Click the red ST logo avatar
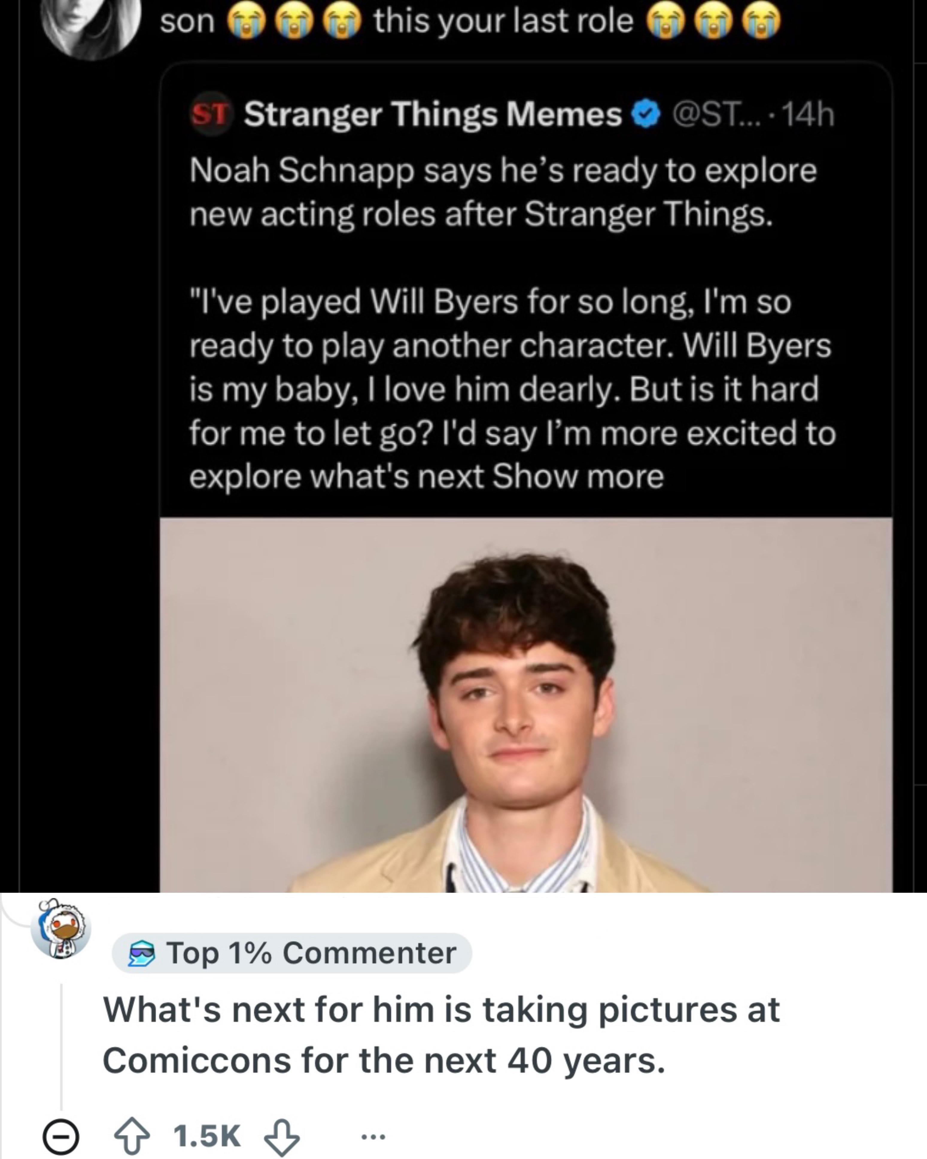 (x=211, y=114)
